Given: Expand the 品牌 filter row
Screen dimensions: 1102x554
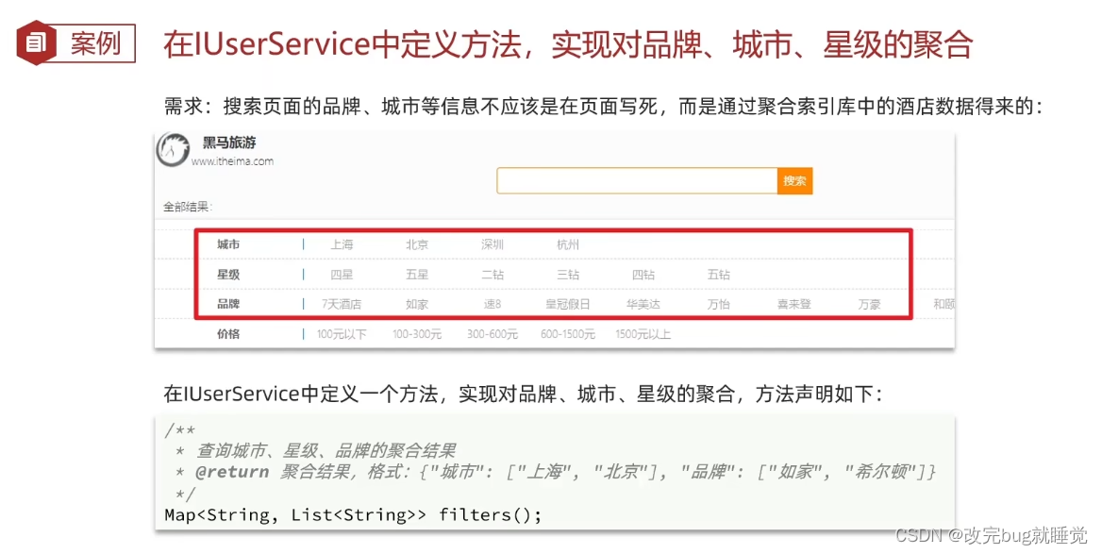Looking at the screenshot, I should (x=227, y=304).
